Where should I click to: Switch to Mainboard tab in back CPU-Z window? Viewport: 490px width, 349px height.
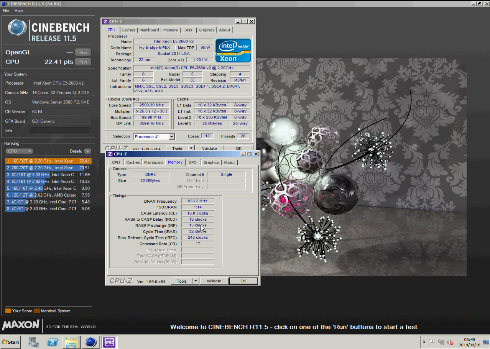pos(149,30)
